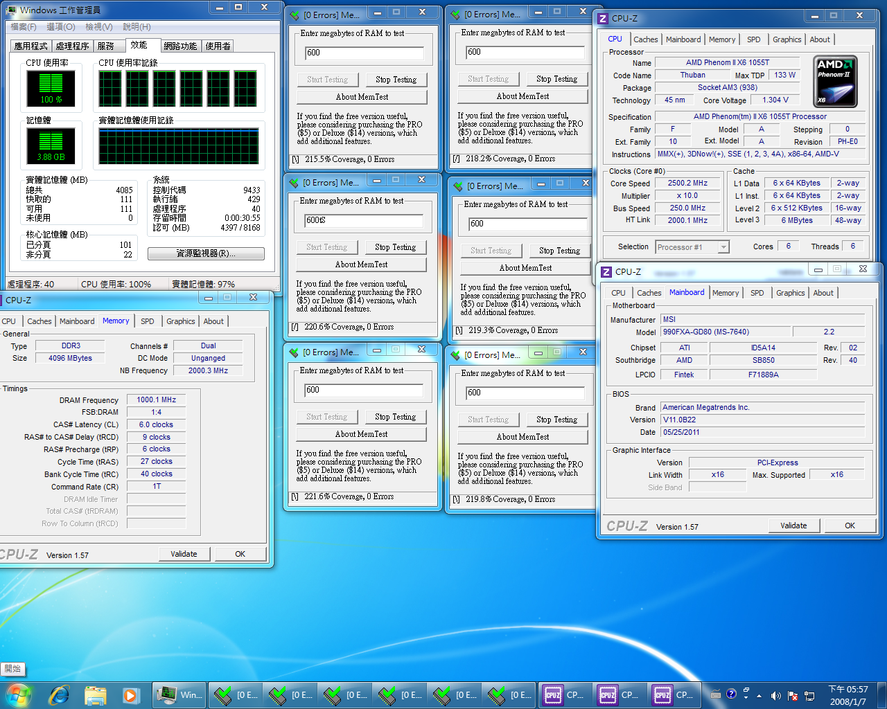Screen dimensions: 887x709
Task: Click the keyboard language bar icon
Action: 716,694
